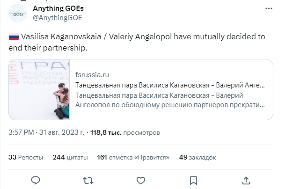Click the reply speech bubble icon
Screen dimensions: 293x189
point(35,180)
